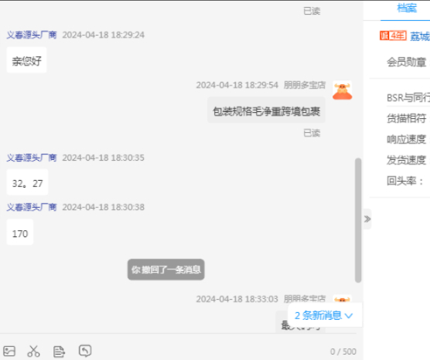This screenshot has height=360, width=430.
Task: Click the send image icon
Action: (9, 351)
